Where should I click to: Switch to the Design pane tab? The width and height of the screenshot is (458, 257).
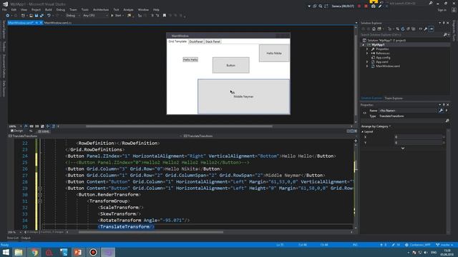17,131
